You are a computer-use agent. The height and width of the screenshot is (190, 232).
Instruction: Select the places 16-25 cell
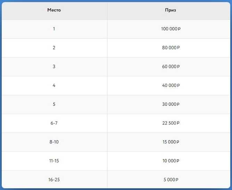point(54,180)
